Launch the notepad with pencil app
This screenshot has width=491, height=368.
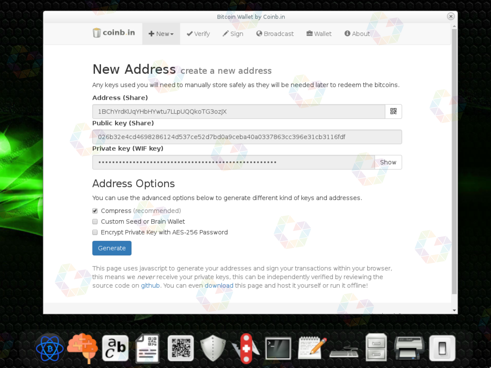click(312, 348)
